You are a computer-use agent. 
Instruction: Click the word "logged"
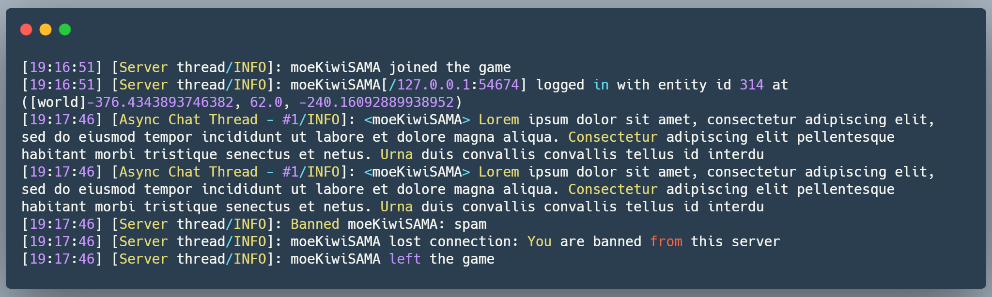tap(560, 85)
